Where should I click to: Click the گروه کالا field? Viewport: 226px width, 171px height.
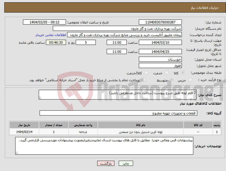pos(118,113)
